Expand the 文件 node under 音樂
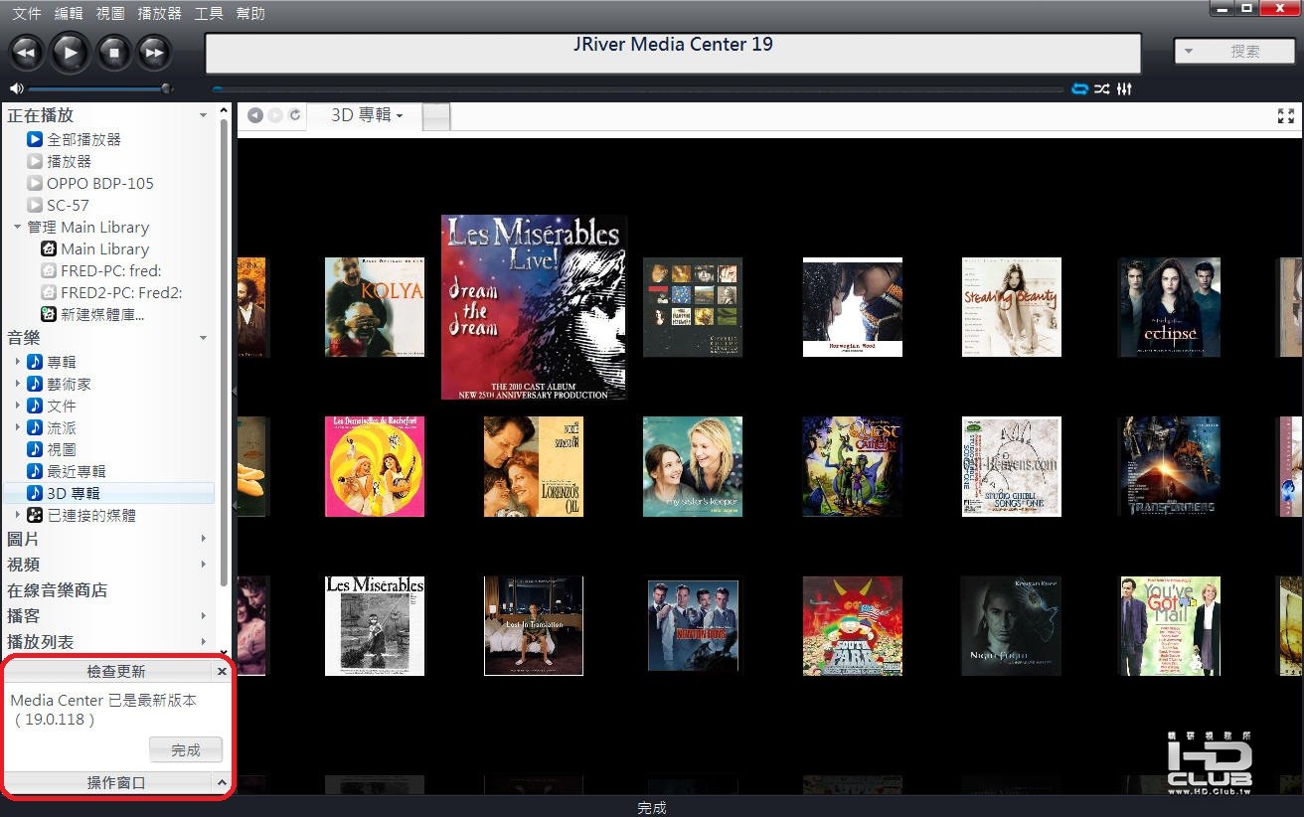 tap(17, 406)
